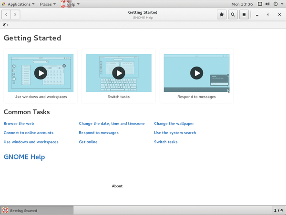Go back with the left arrow button
Image resolution: width=286 pixels, height=215 pixels.
(6, 14)
